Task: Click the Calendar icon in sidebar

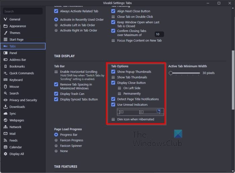Action: coord(5,147)
